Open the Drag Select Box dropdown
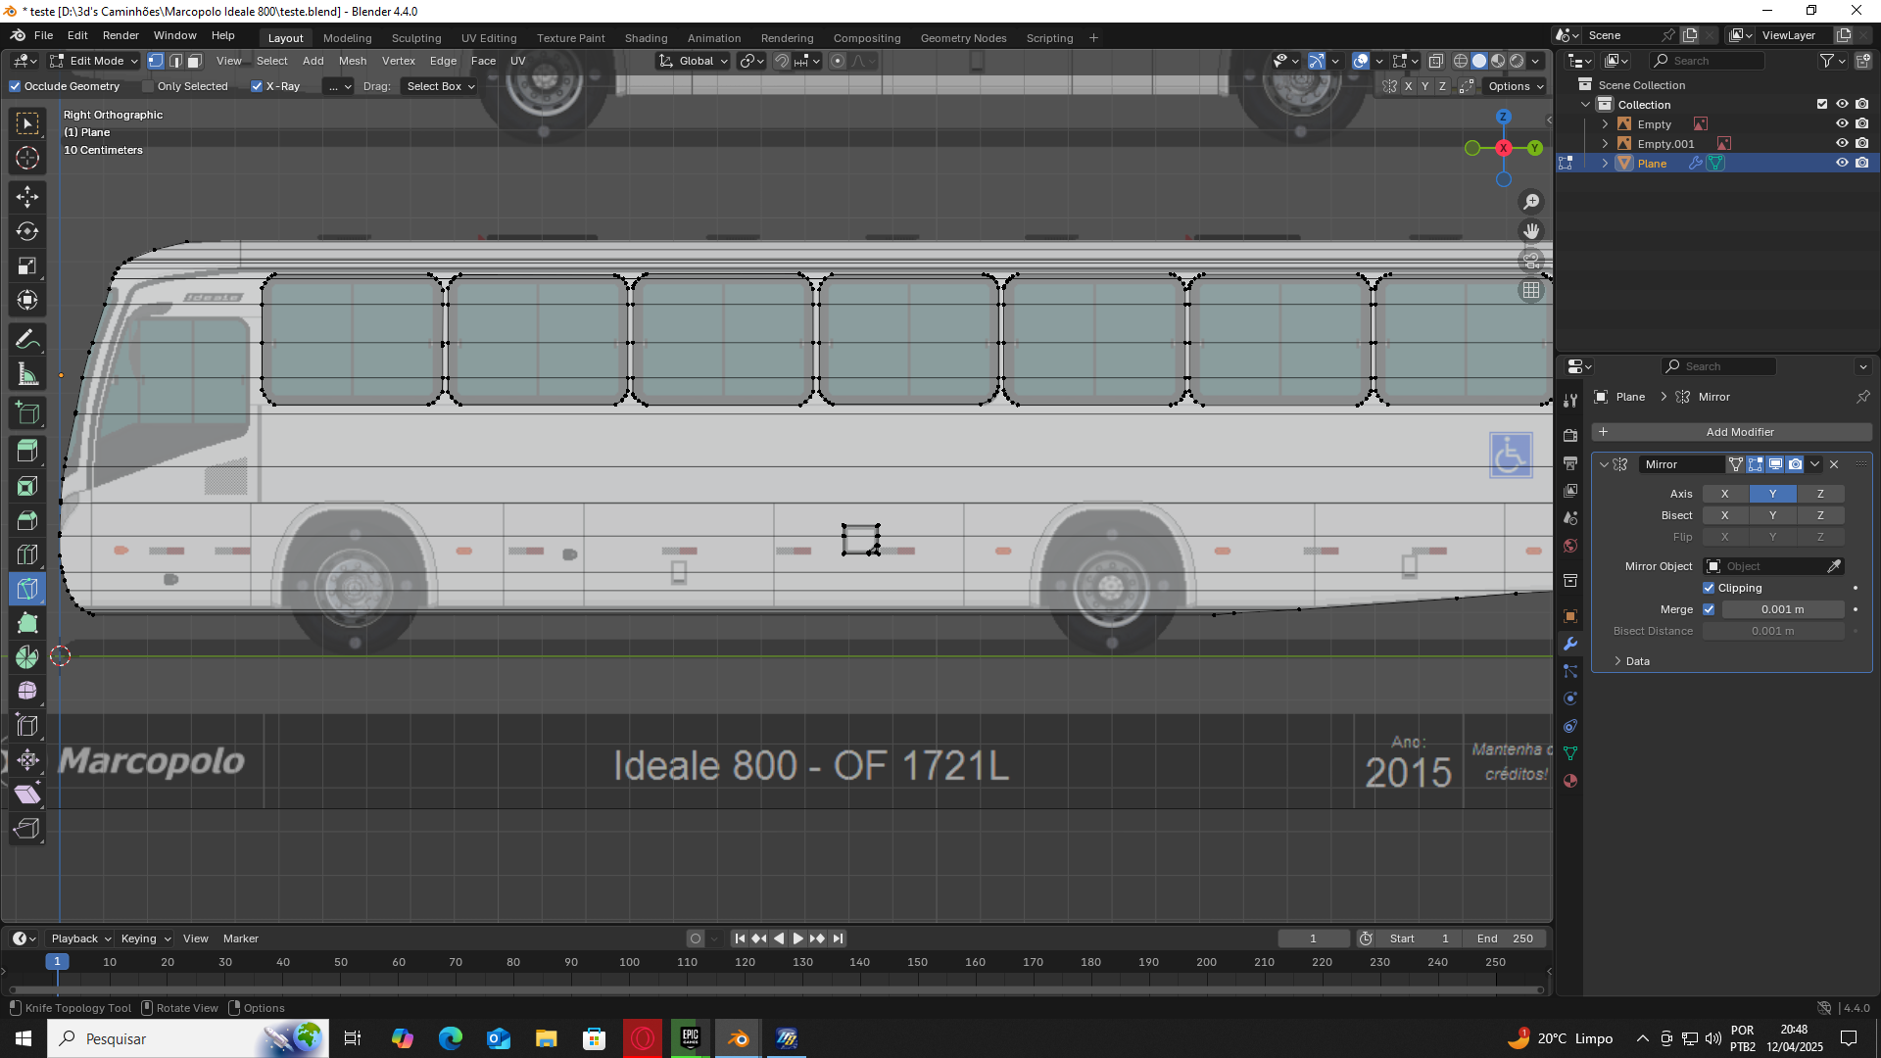 (440, 86)
